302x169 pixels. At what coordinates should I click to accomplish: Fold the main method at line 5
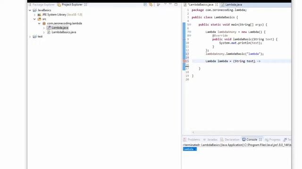coord(190,24)
